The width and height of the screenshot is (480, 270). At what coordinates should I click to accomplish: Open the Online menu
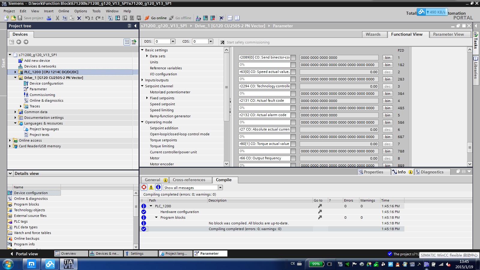[64, 11]
